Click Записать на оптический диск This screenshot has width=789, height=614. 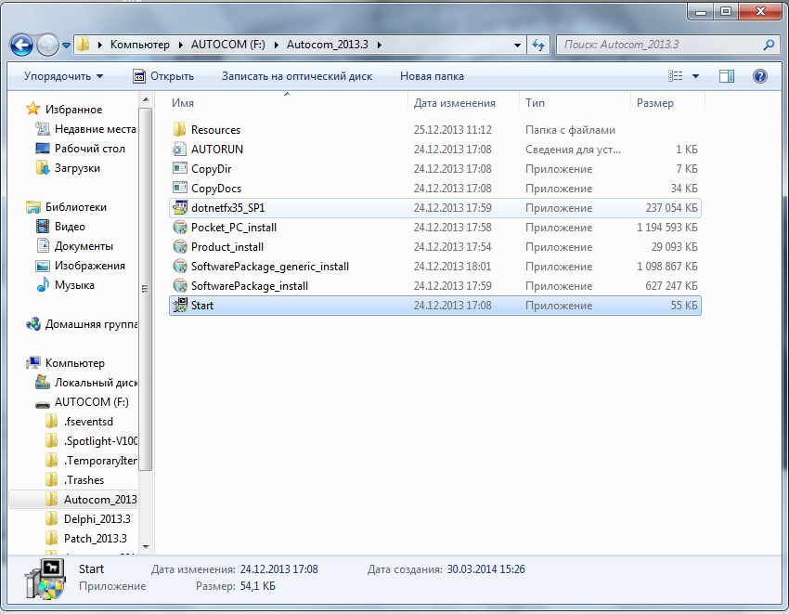coord(297,76)
